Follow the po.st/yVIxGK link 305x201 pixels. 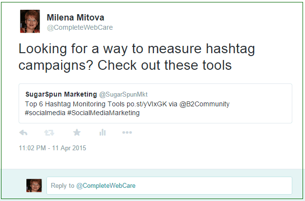[x=147, y=104]
